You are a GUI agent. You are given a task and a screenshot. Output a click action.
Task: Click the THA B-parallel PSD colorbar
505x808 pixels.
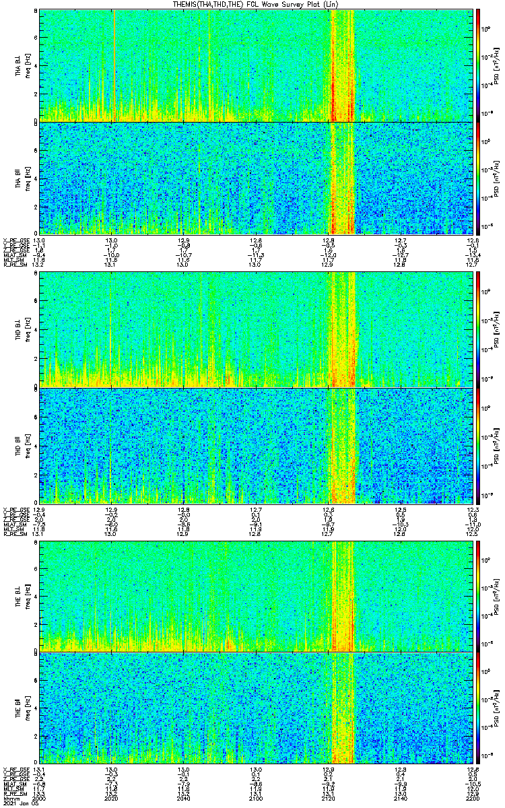478,178
